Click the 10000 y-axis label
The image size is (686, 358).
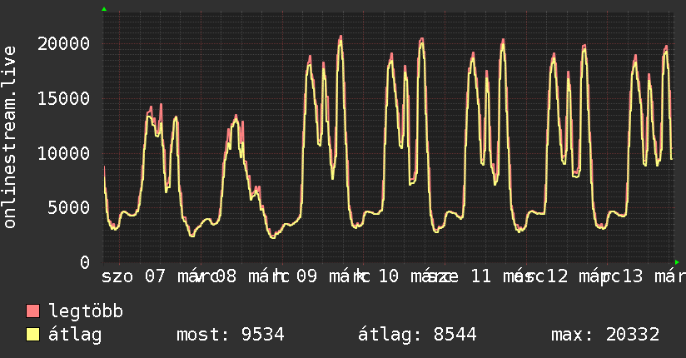tap(64, 152)
